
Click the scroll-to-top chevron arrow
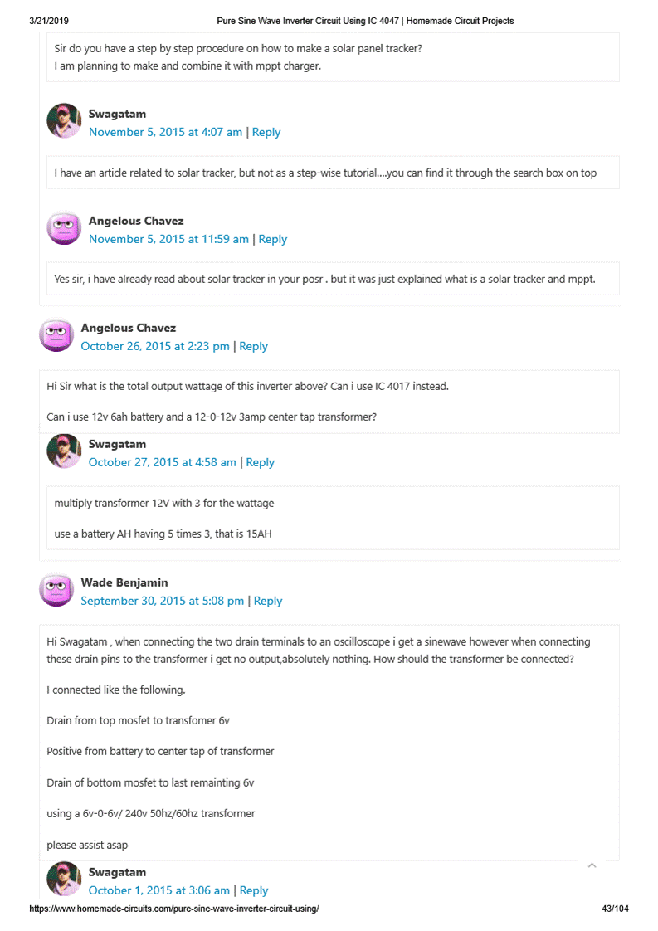pos(592,865)
